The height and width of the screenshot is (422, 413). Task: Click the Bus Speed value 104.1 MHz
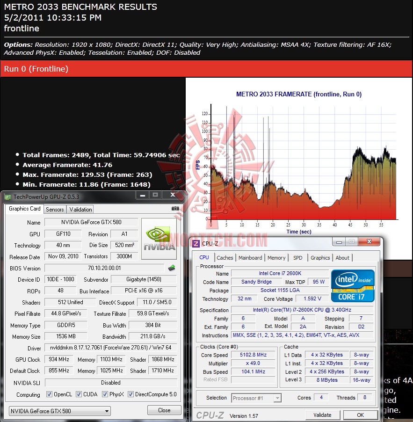tap(253, 371)
